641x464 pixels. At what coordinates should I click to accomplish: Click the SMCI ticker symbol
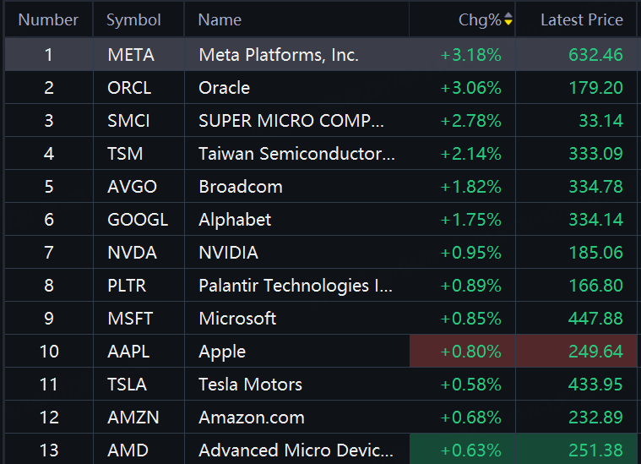pos(128,121)
